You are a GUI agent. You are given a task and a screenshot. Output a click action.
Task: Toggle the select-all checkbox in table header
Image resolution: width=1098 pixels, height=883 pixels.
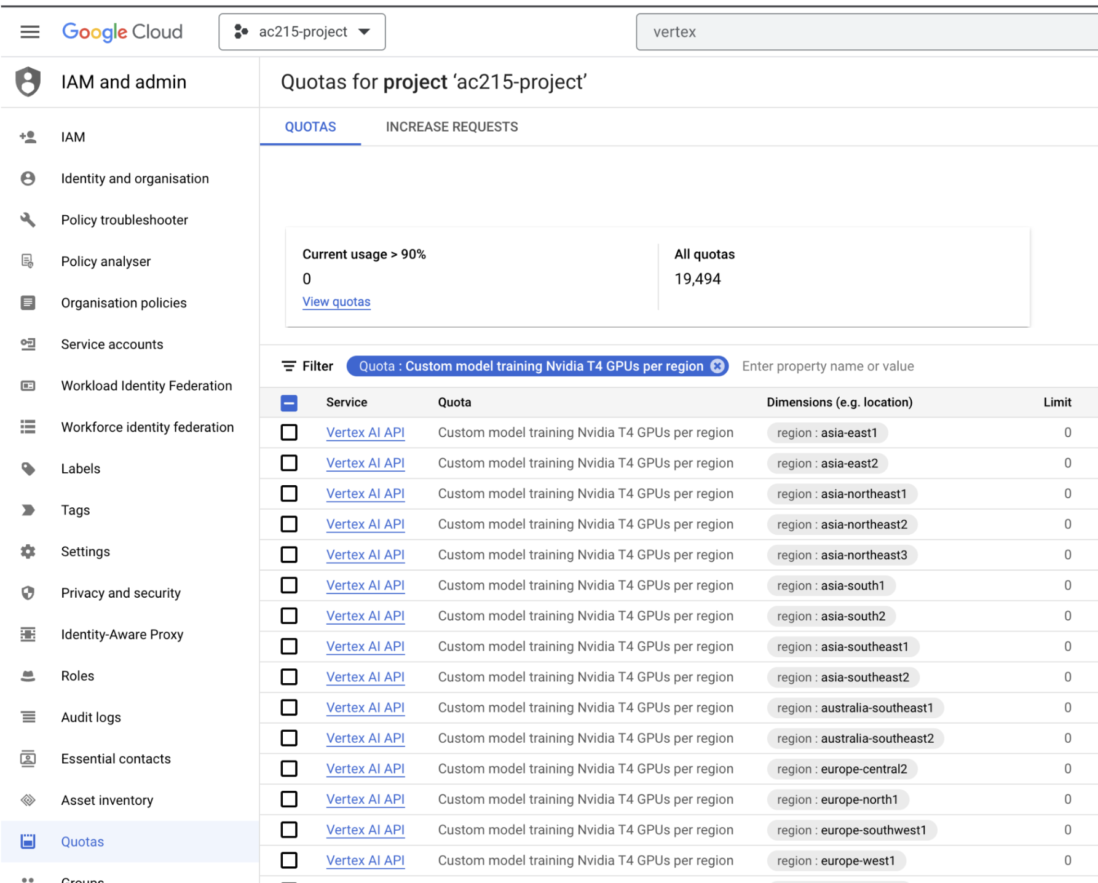289,403
